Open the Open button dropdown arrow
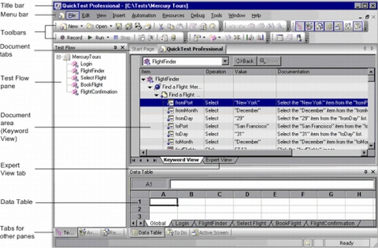 [111, 26]
